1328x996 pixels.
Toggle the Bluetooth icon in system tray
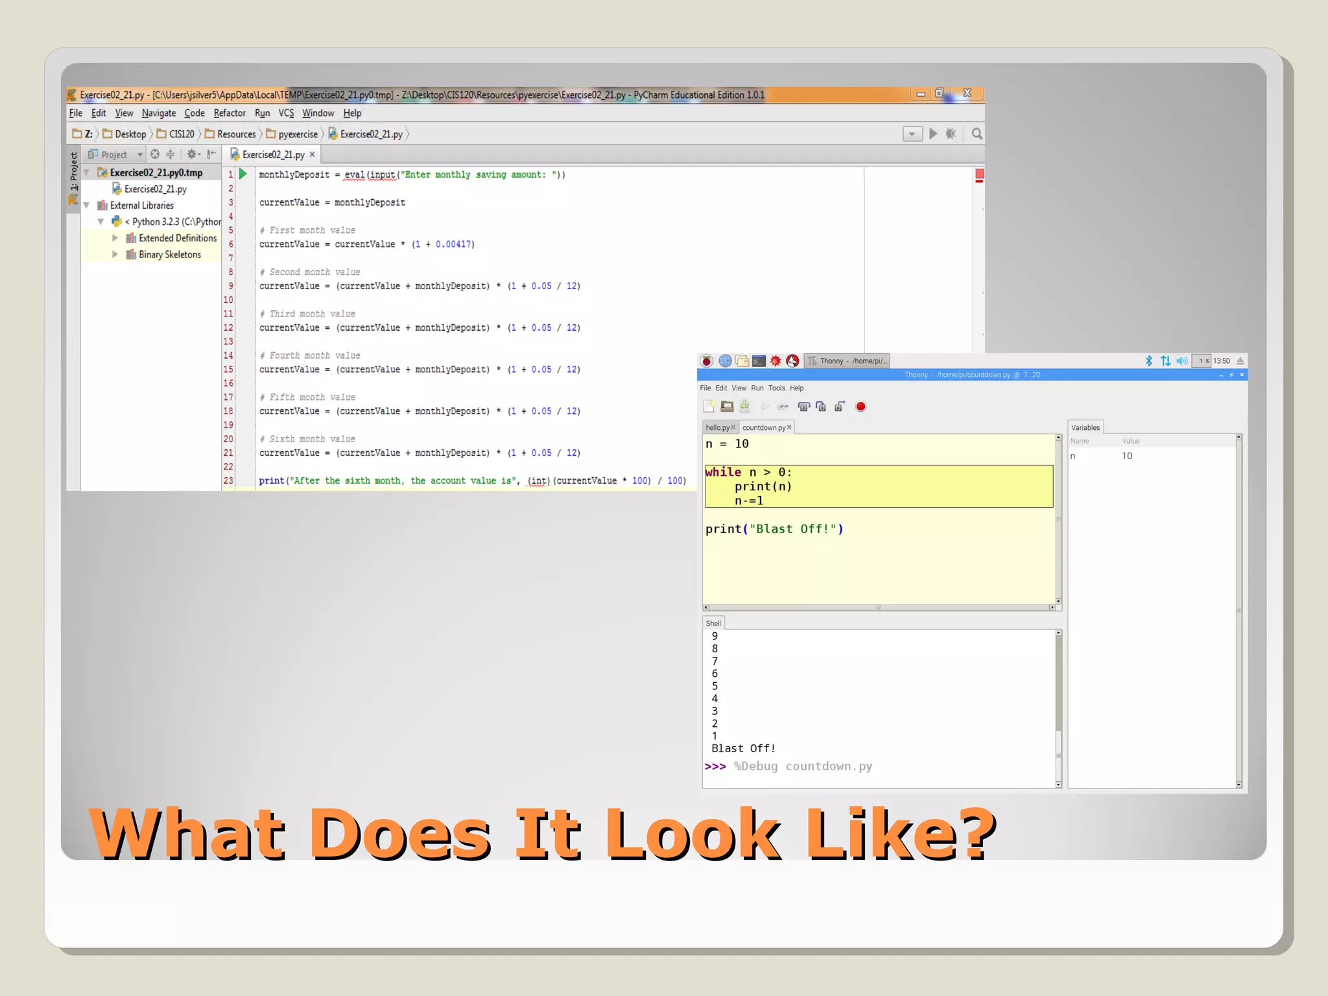[x=1148, y=361]
